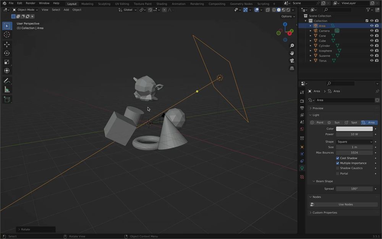The width and height of the screenshot is (382, 239).
Task: Activate the Select Box tool
Action: point(7,26)
